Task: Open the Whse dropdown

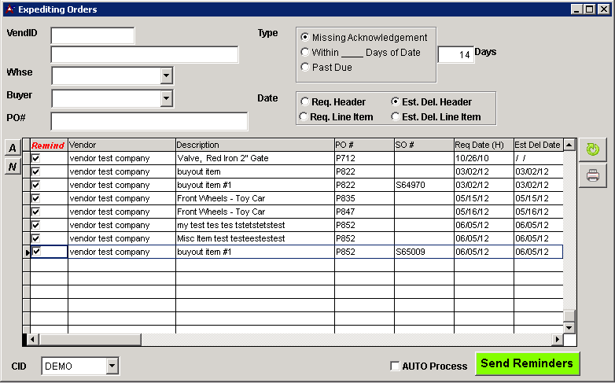Action: [x=166, y=75]
